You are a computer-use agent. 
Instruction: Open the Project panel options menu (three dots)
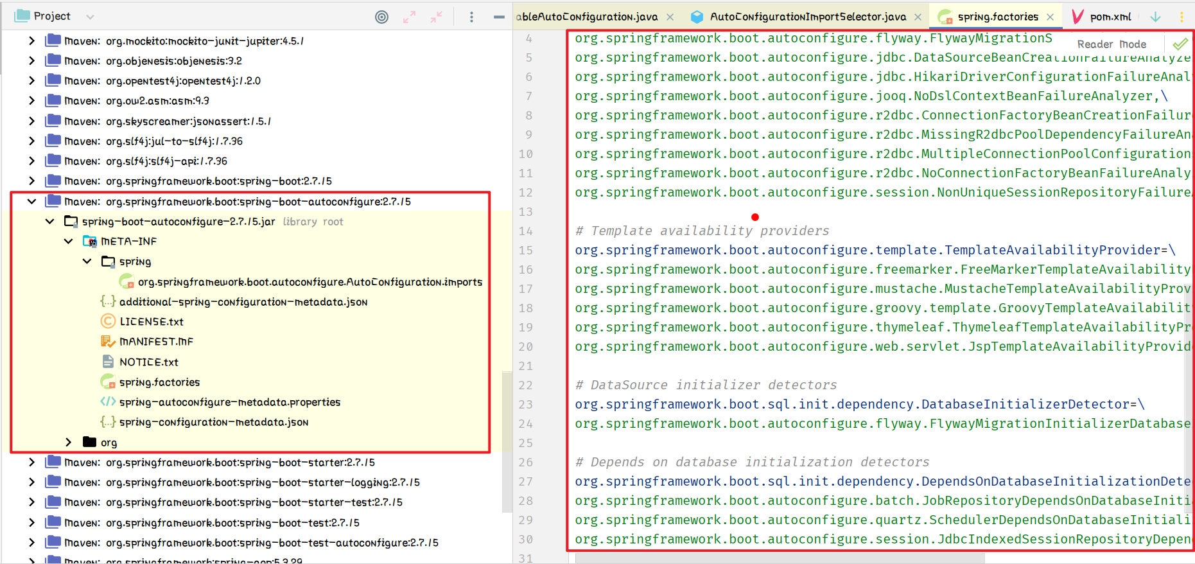click(x=471, y=17)
